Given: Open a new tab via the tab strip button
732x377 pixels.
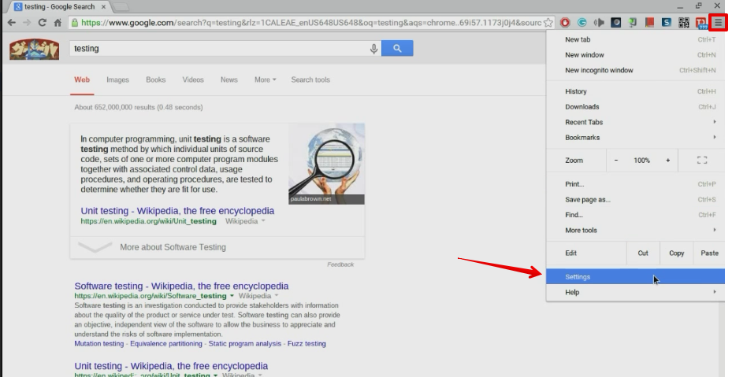Looking at the screenshot, I should pyautogui.click(x=121, y=7).
